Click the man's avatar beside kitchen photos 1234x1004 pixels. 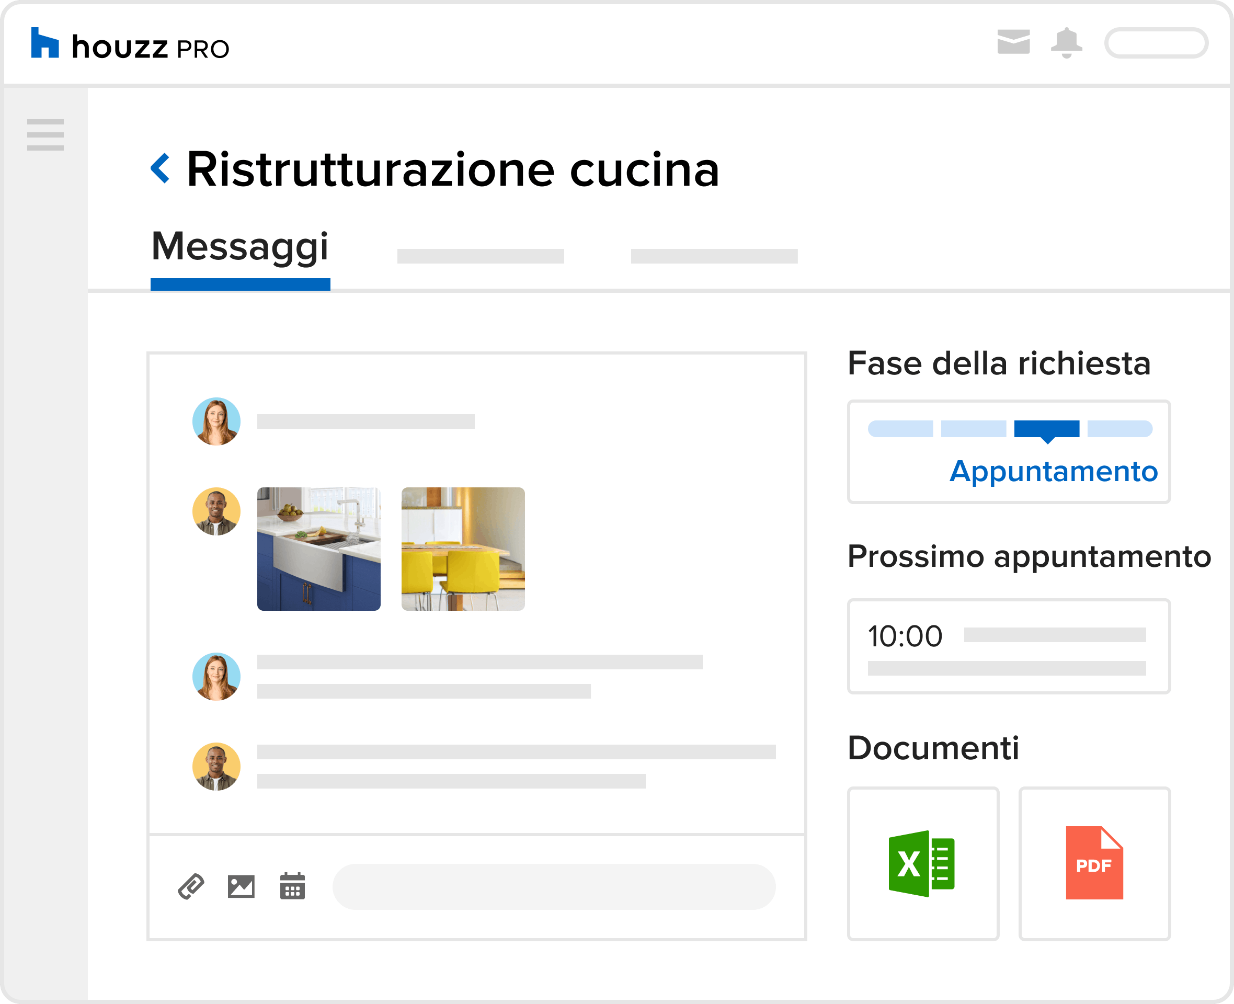[216, 511]
